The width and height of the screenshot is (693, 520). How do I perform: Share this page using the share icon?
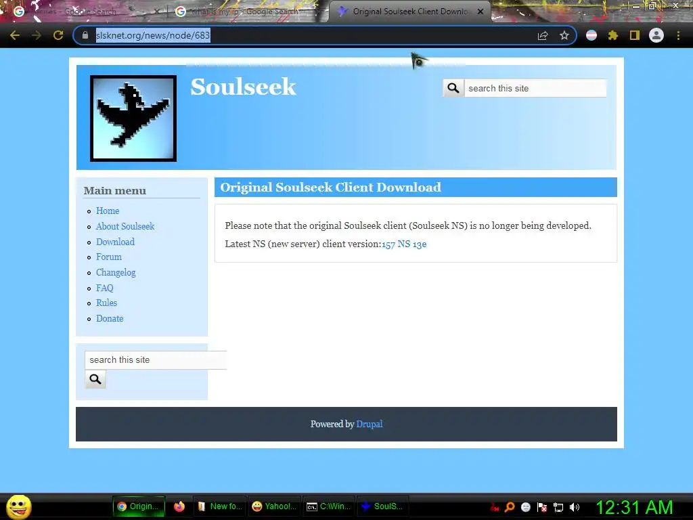[543, 35]
